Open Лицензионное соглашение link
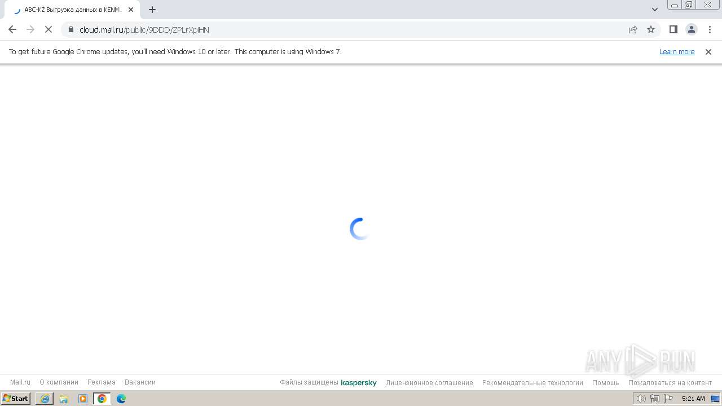 coord(429,382)
